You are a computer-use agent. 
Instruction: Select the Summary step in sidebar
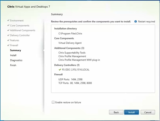(16, 50)
